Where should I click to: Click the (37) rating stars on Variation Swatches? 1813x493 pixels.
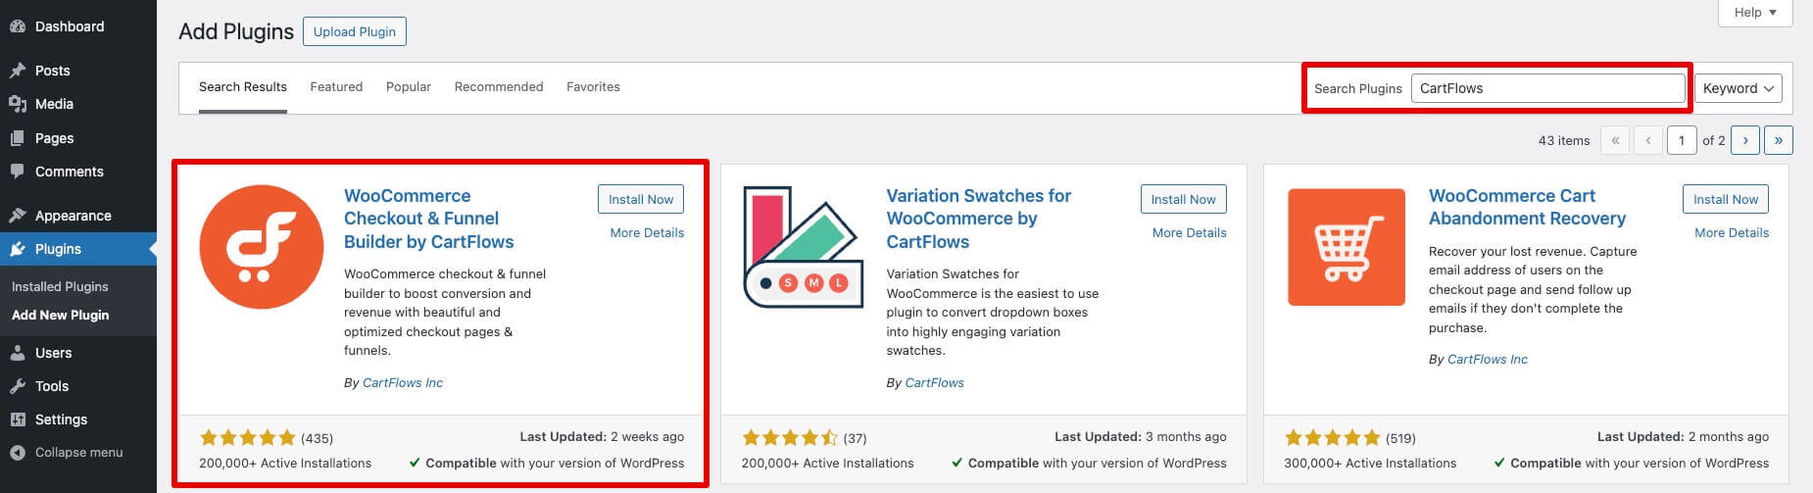point(790,438)
